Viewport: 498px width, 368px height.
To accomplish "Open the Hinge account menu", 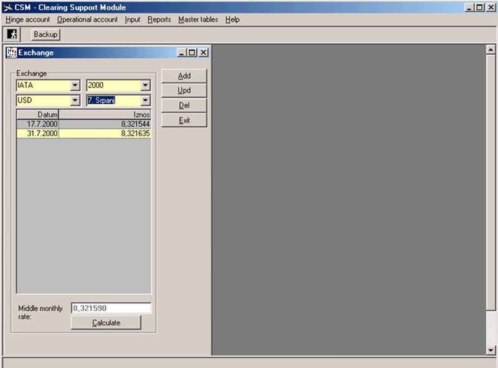I will (x=27, y=19).
